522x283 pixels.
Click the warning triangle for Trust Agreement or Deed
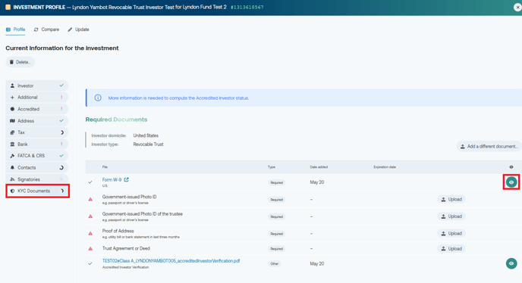click(90, 248)
